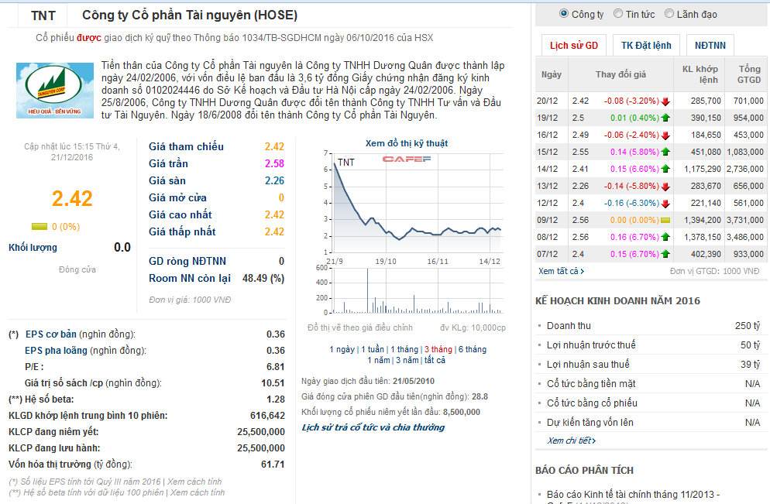
Task: Select the Lãnh đạo radio button
Action: click(669, 14)
